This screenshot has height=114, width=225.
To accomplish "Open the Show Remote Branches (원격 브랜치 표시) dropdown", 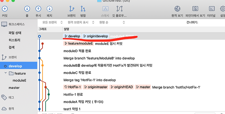I will tap(81, 22).
